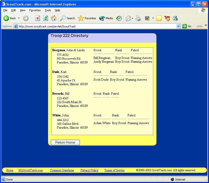Click phone number 534-1342

pos(63,76)
